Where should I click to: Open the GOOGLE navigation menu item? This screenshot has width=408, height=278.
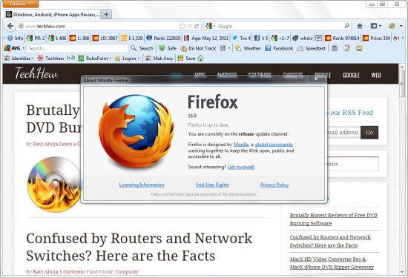tap(351, 75)
